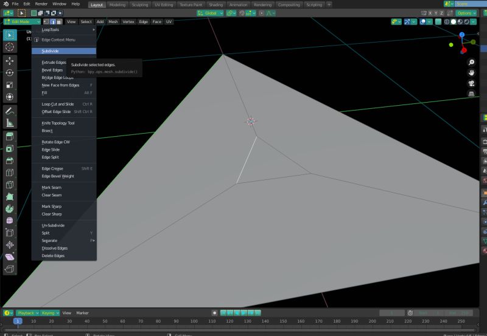Select the Transform tool
This screenshot has width=487, height=336.
coord(10,97)
